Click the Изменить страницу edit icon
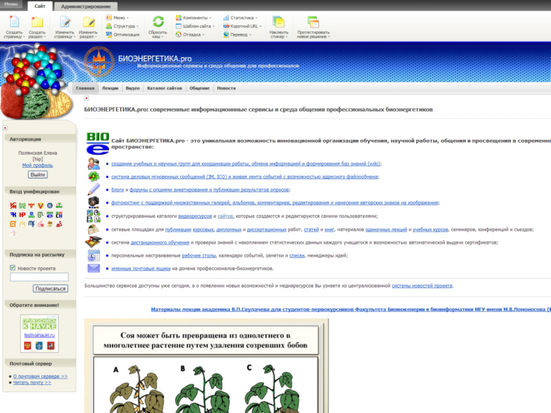The image size is (551, 413). pyautogui.click(x=65, y=22)
